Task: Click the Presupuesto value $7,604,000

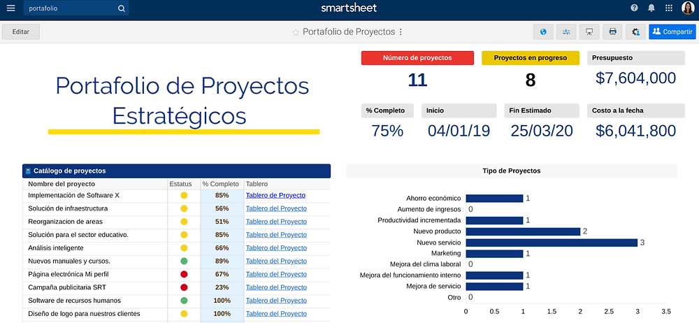Action: pos(636,78)
